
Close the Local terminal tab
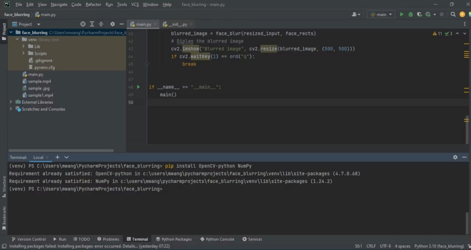[x=47, y=158]
